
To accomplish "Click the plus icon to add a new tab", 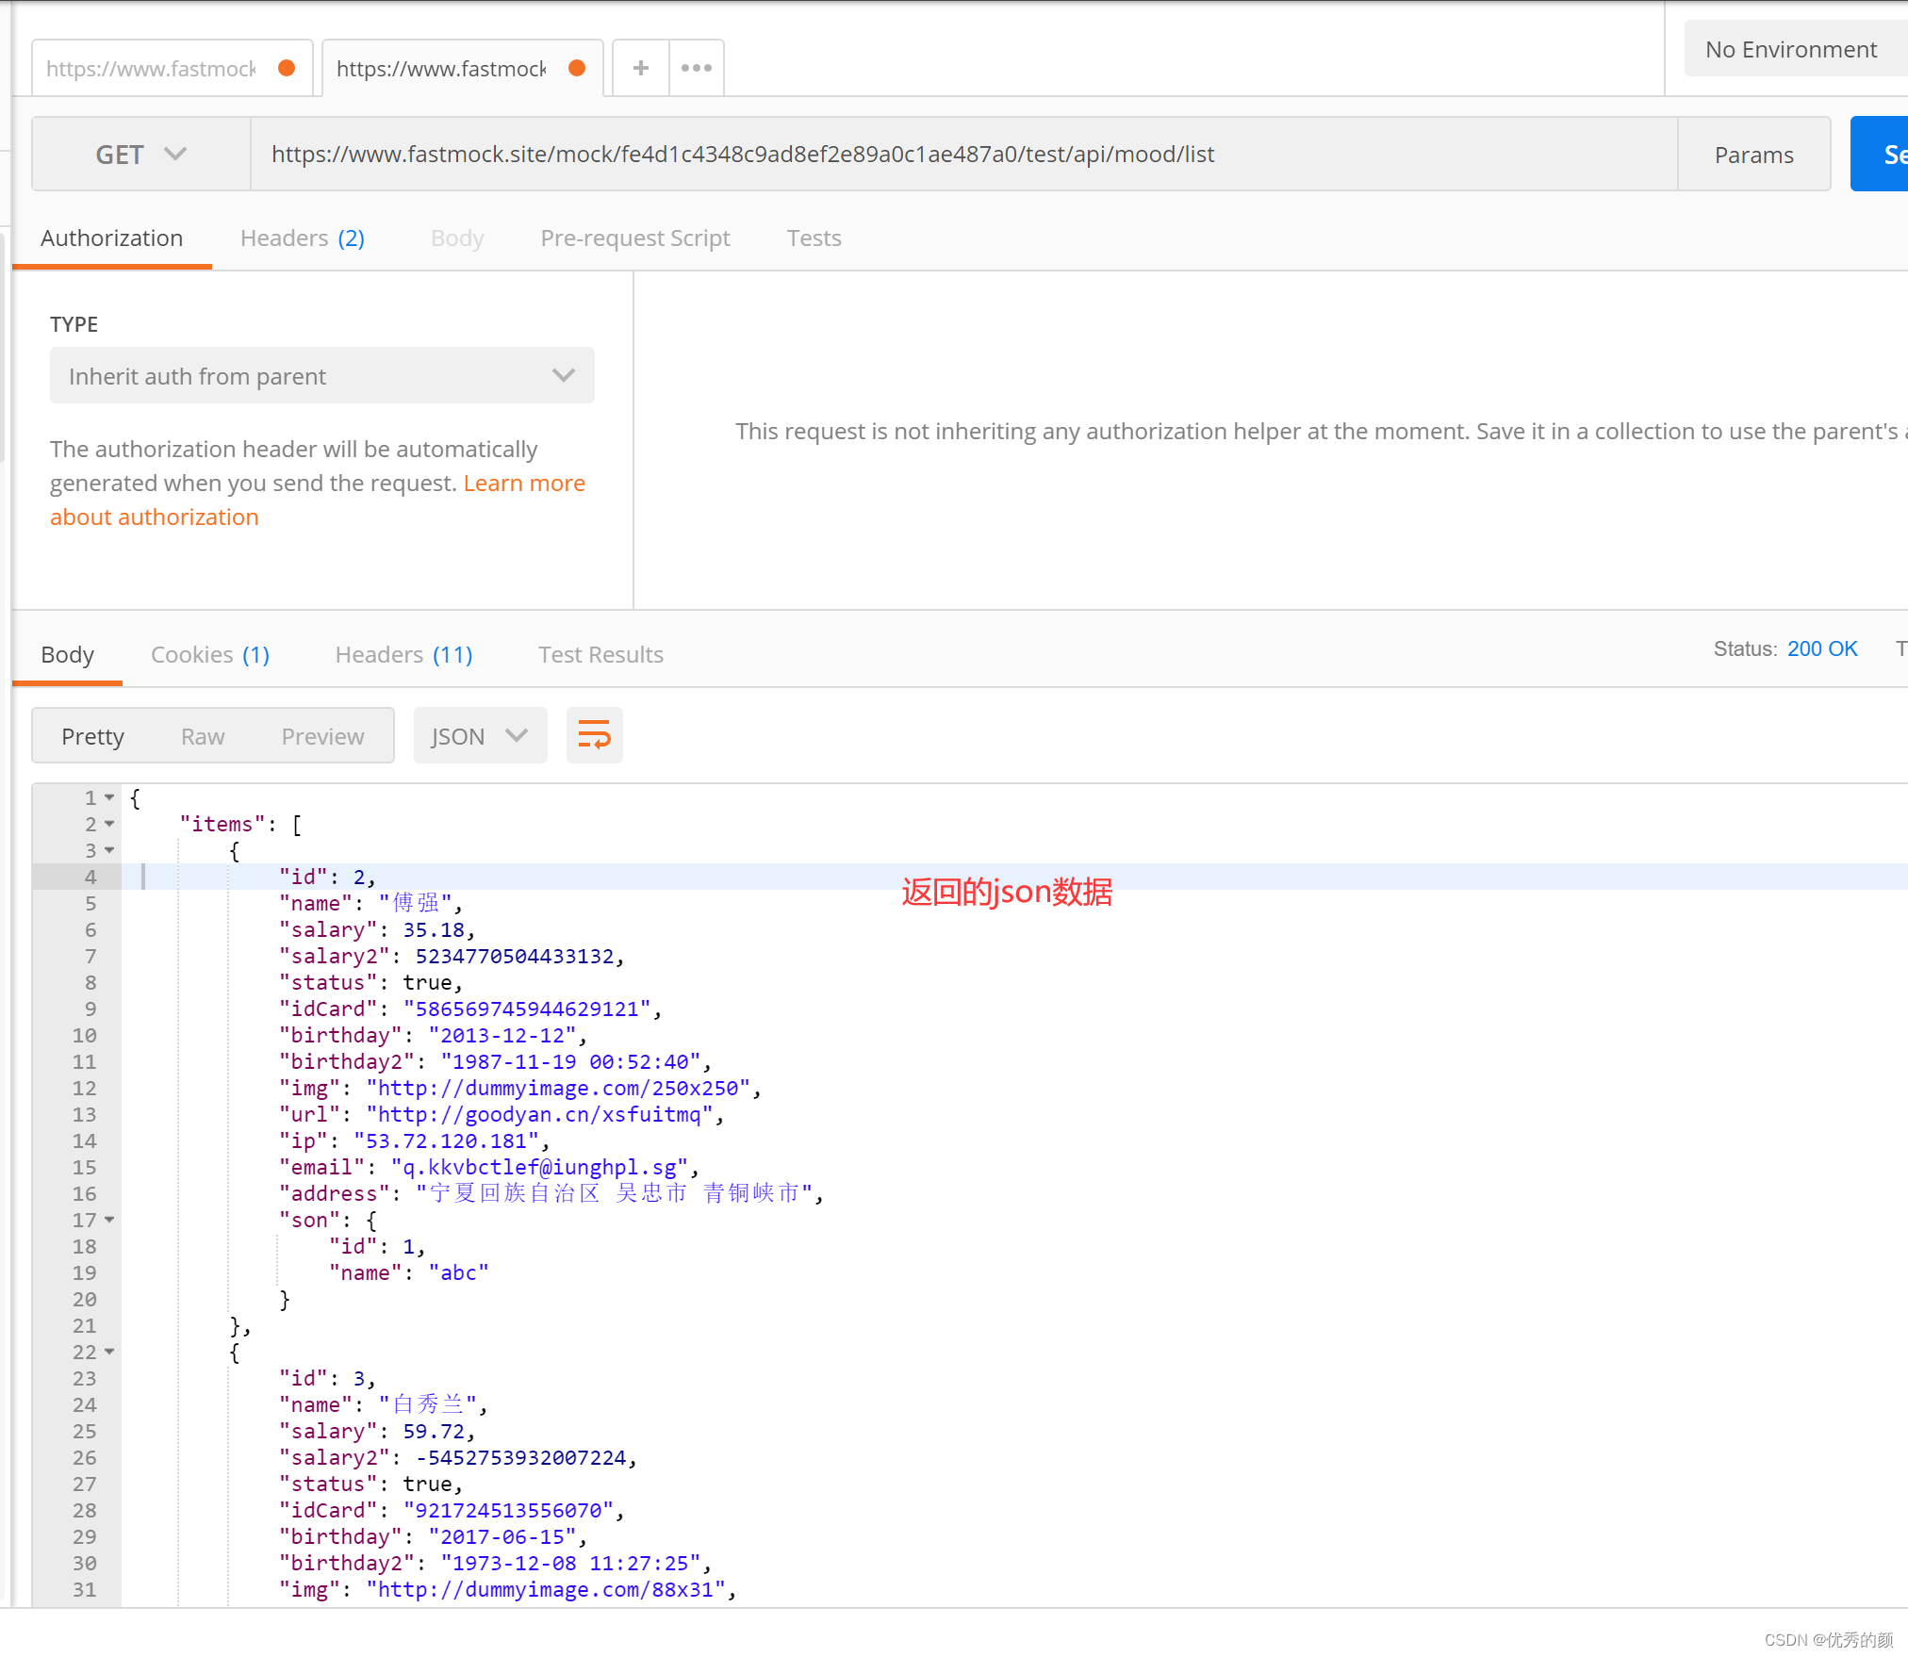I will click(x=640, y=68).
